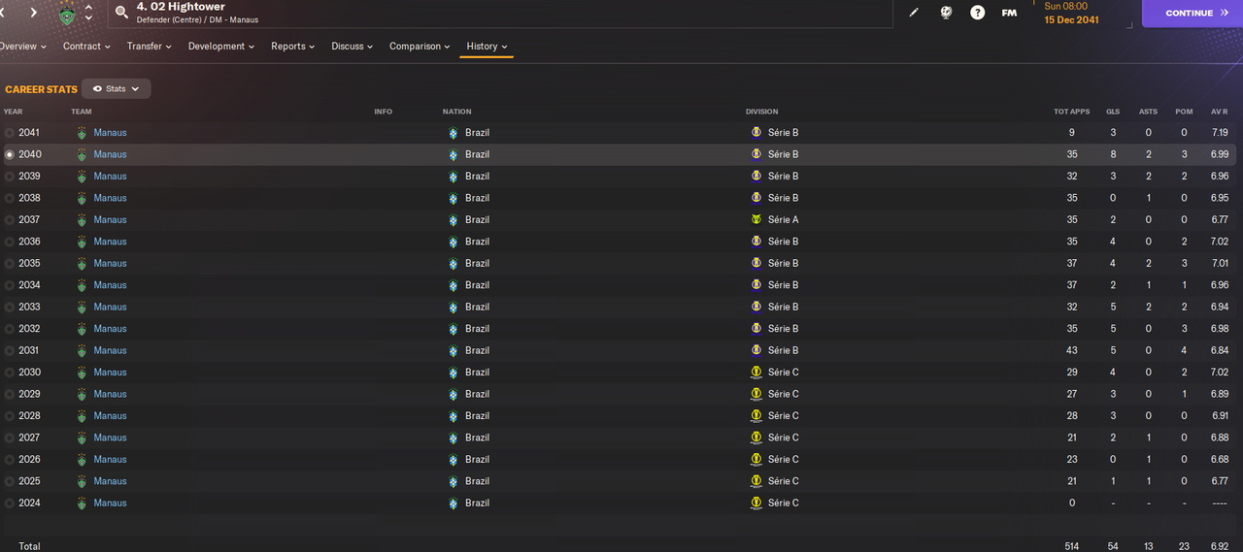Open the Manaus club badge in header

click(66, 14)
